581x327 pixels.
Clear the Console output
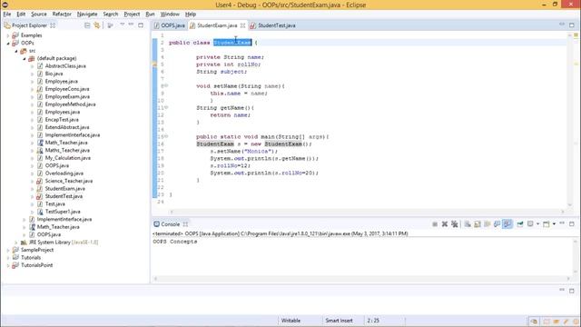tap(468, 224)
